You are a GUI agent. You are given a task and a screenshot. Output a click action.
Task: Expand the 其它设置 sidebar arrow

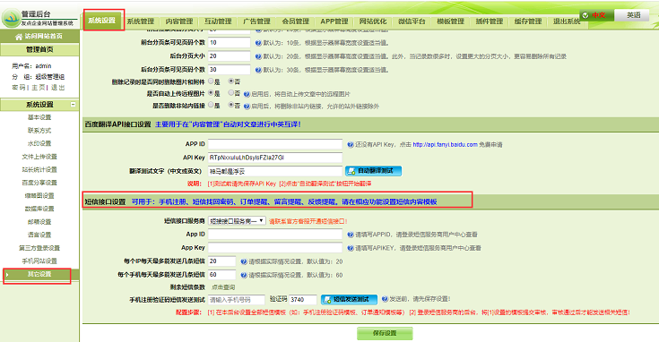pyautogui.click(x=7, y=275)
